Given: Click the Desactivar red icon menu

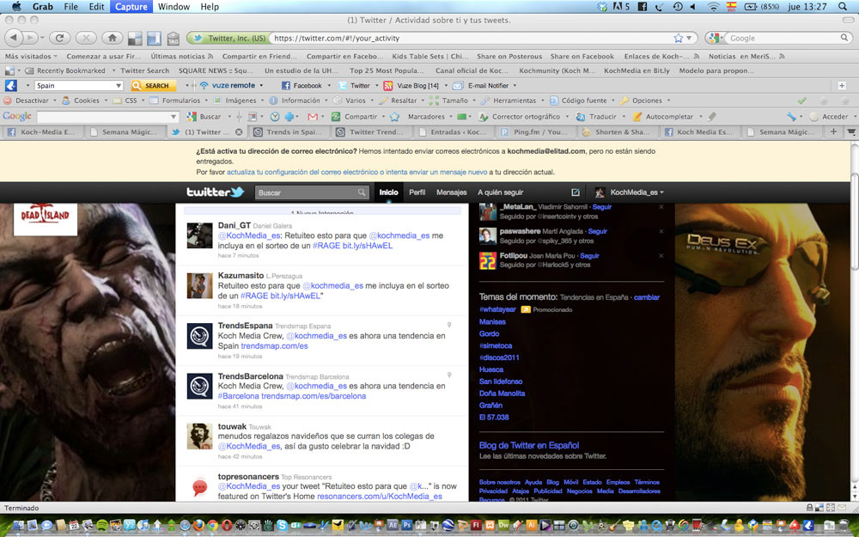Looking at the screenshot, I should [x=29, y=101].
